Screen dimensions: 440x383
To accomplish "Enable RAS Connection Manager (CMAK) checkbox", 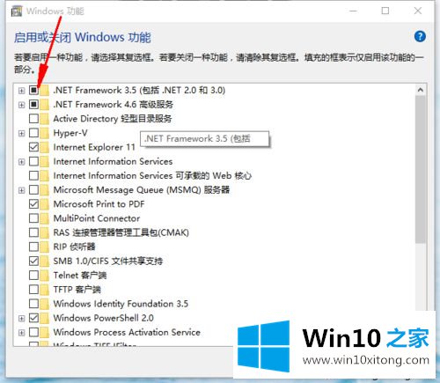I will [x=33, y=232].
